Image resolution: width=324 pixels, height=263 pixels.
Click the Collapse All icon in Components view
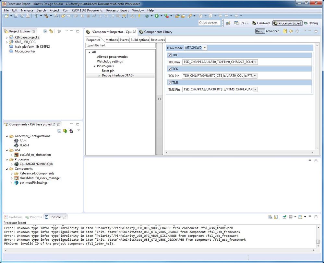[x=59, y=131]
